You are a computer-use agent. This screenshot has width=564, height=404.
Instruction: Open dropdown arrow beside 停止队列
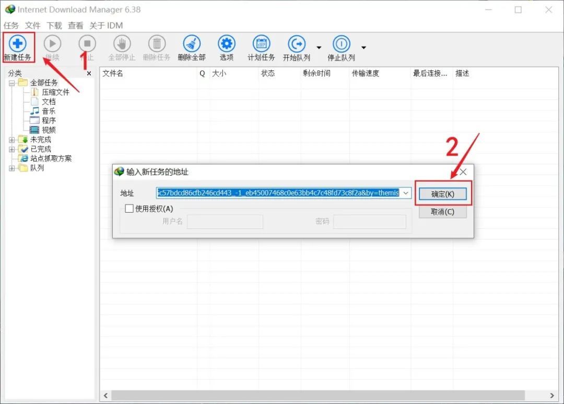(x=363, y=48)
